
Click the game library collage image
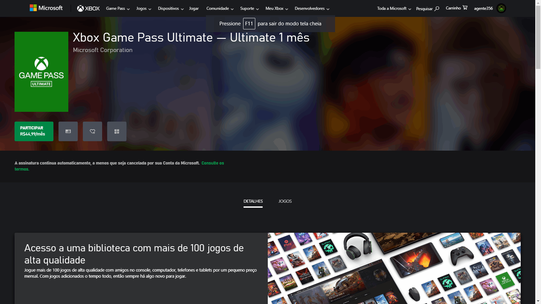point(394,268)
